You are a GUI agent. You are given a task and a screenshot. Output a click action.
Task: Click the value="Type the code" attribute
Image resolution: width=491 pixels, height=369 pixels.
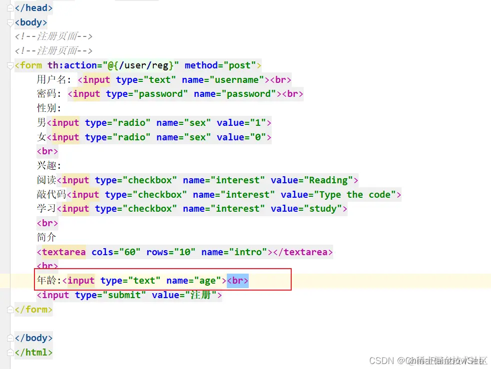point(339,195)
